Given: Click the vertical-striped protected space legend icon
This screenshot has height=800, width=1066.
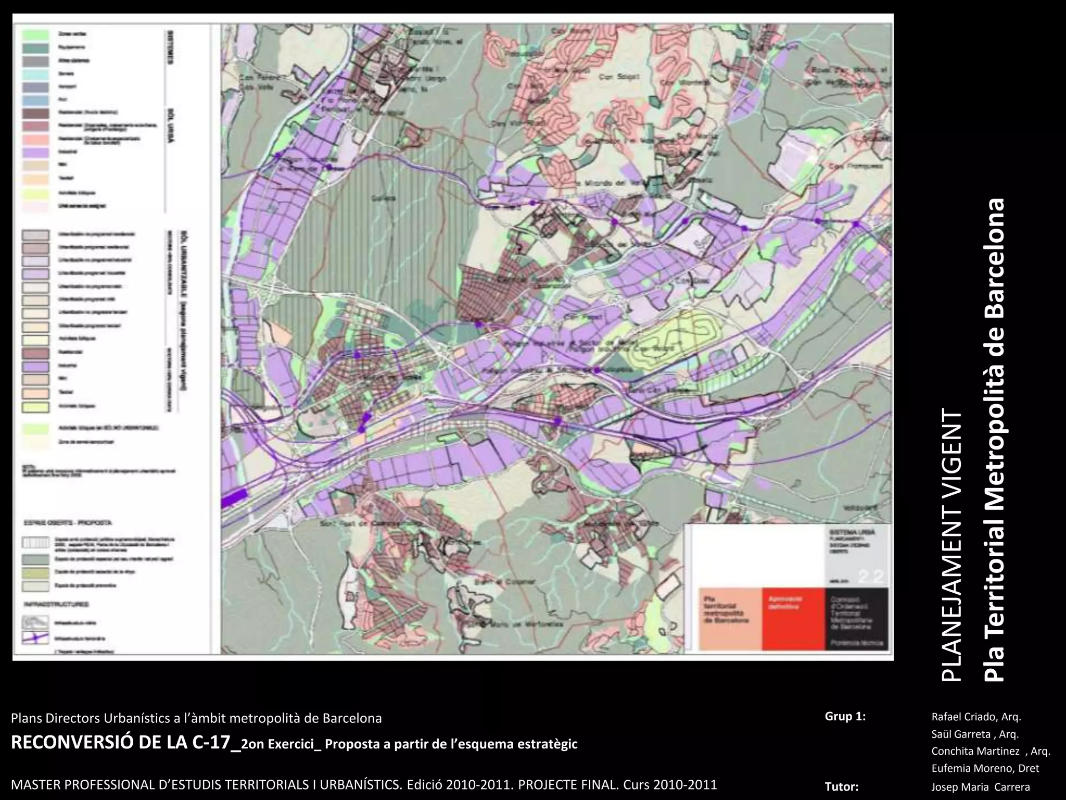Looking at the screenshot, I should (x=35, y=542).
